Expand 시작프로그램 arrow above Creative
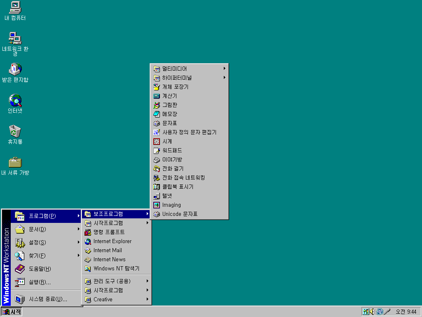422x317 pixels. (x=148, y=290)
